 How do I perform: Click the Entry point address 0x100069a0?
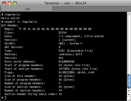(66, 61)
